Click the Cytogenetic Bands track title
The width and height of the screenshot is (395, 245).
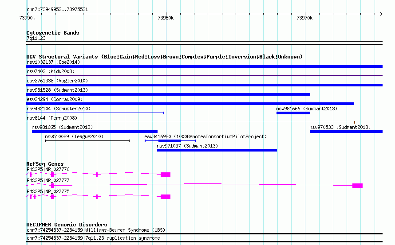click(53, 33)
